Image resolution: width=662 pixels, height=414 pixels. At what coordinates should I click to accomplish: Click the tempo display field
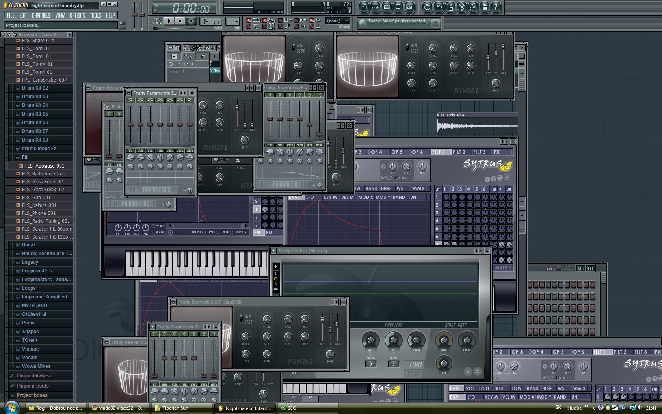212,22
